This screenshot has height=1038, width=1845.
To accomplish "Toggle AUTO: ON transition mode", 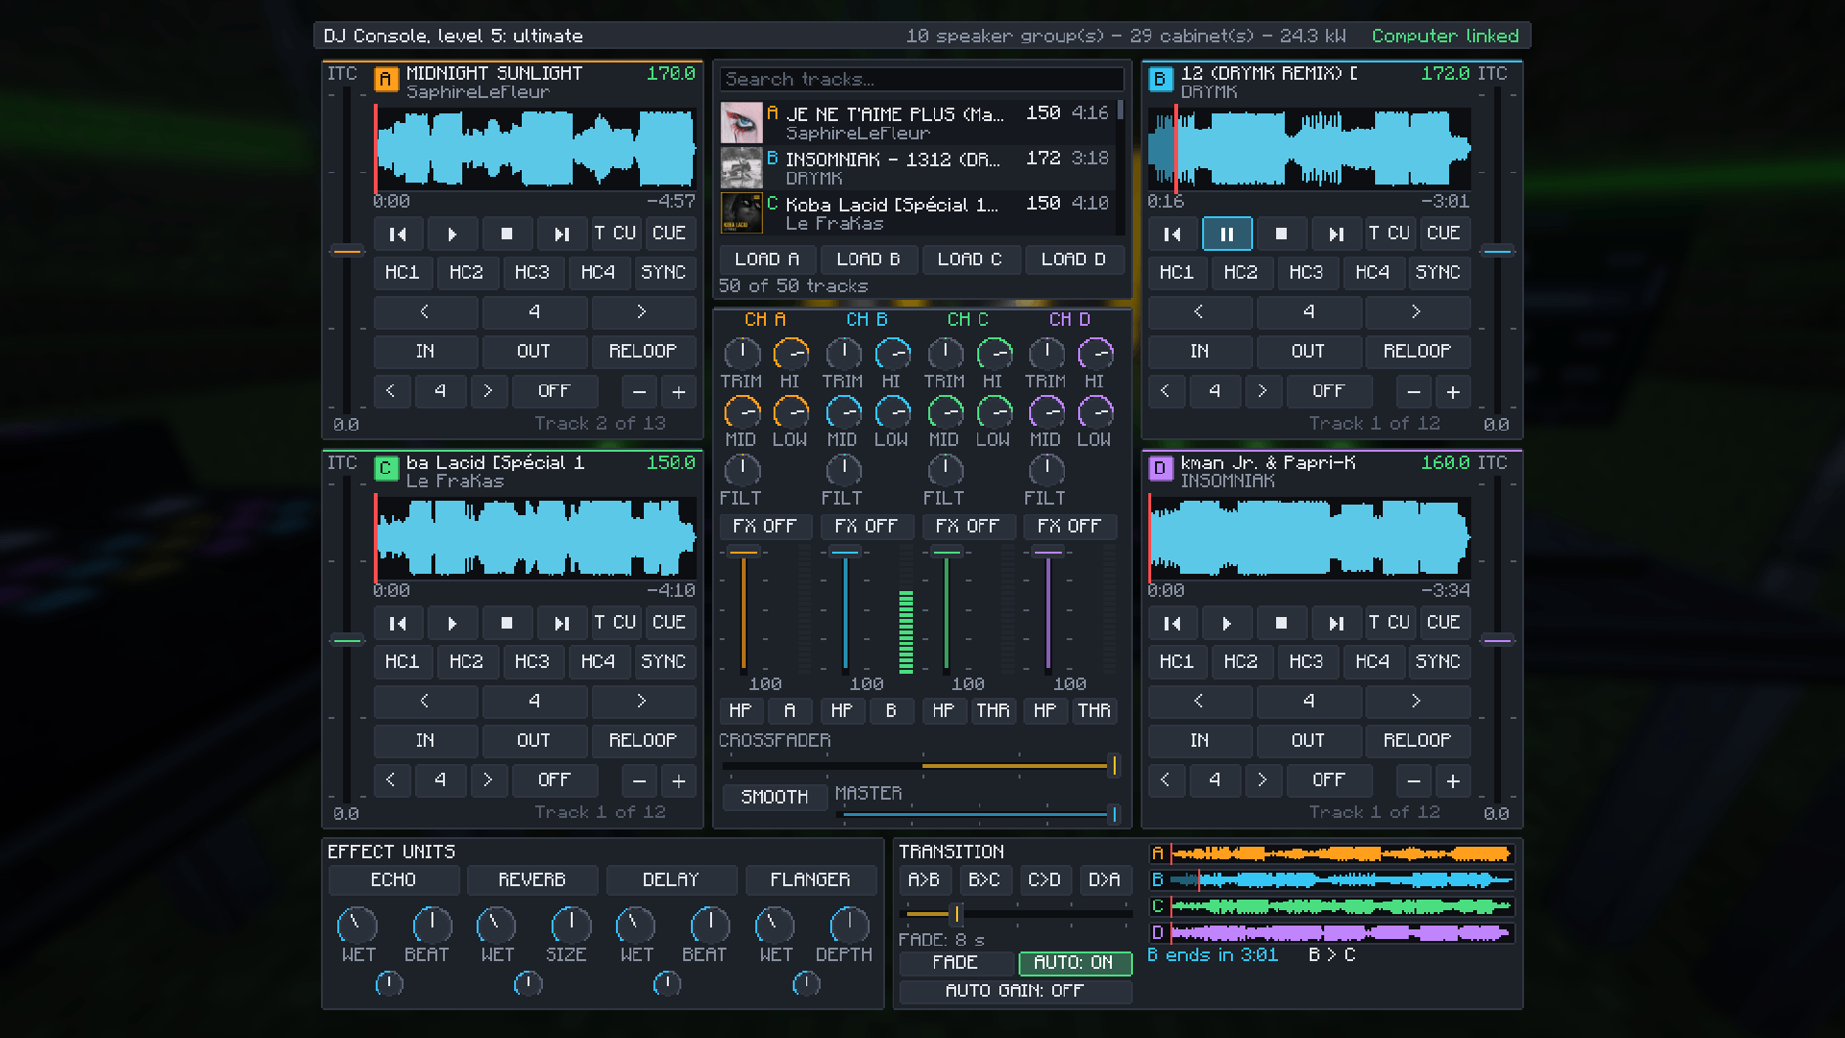I will 1074,963.
